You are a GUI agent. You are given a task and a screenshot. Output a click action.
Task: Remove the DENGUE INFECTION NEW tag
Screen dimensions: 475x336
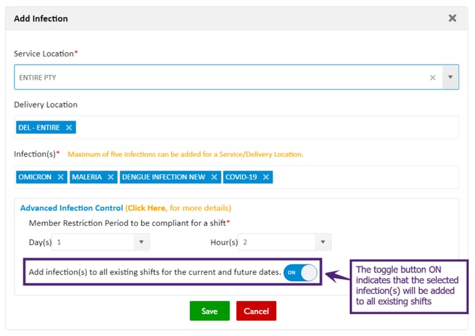pos(214,177)
